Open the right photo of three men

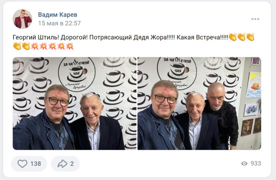click(x=199, y=103)
